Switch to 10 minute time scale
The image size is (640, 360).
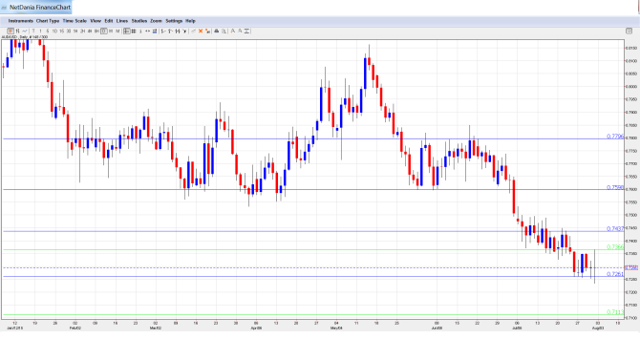[x=54, y=31]
